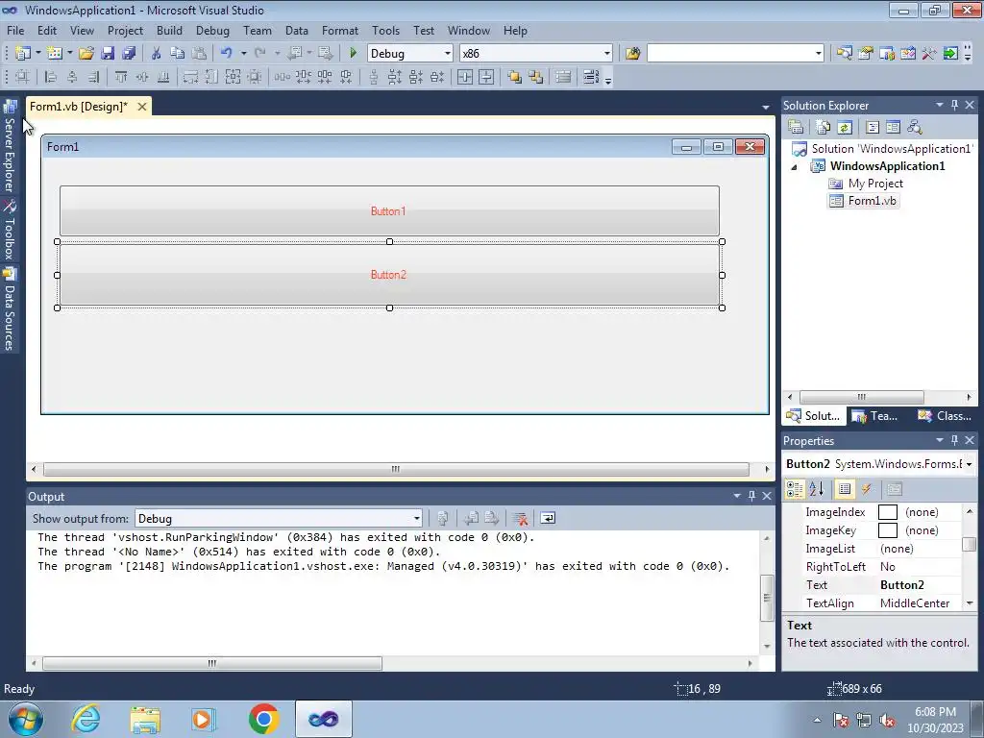Click the Find in Files icon

[x=632, y=54]
